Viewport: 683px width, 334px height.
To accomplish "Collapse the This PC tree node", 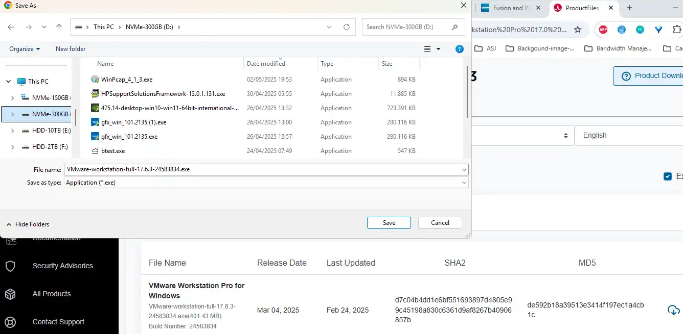I will (x=8, y=82).
